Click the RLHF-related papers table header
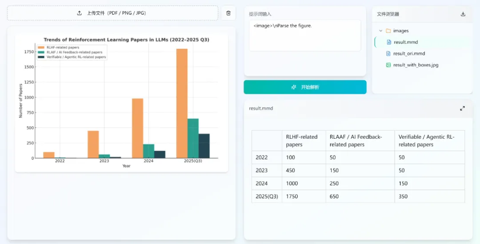This screenshot has width=480, height=244. 302,140
